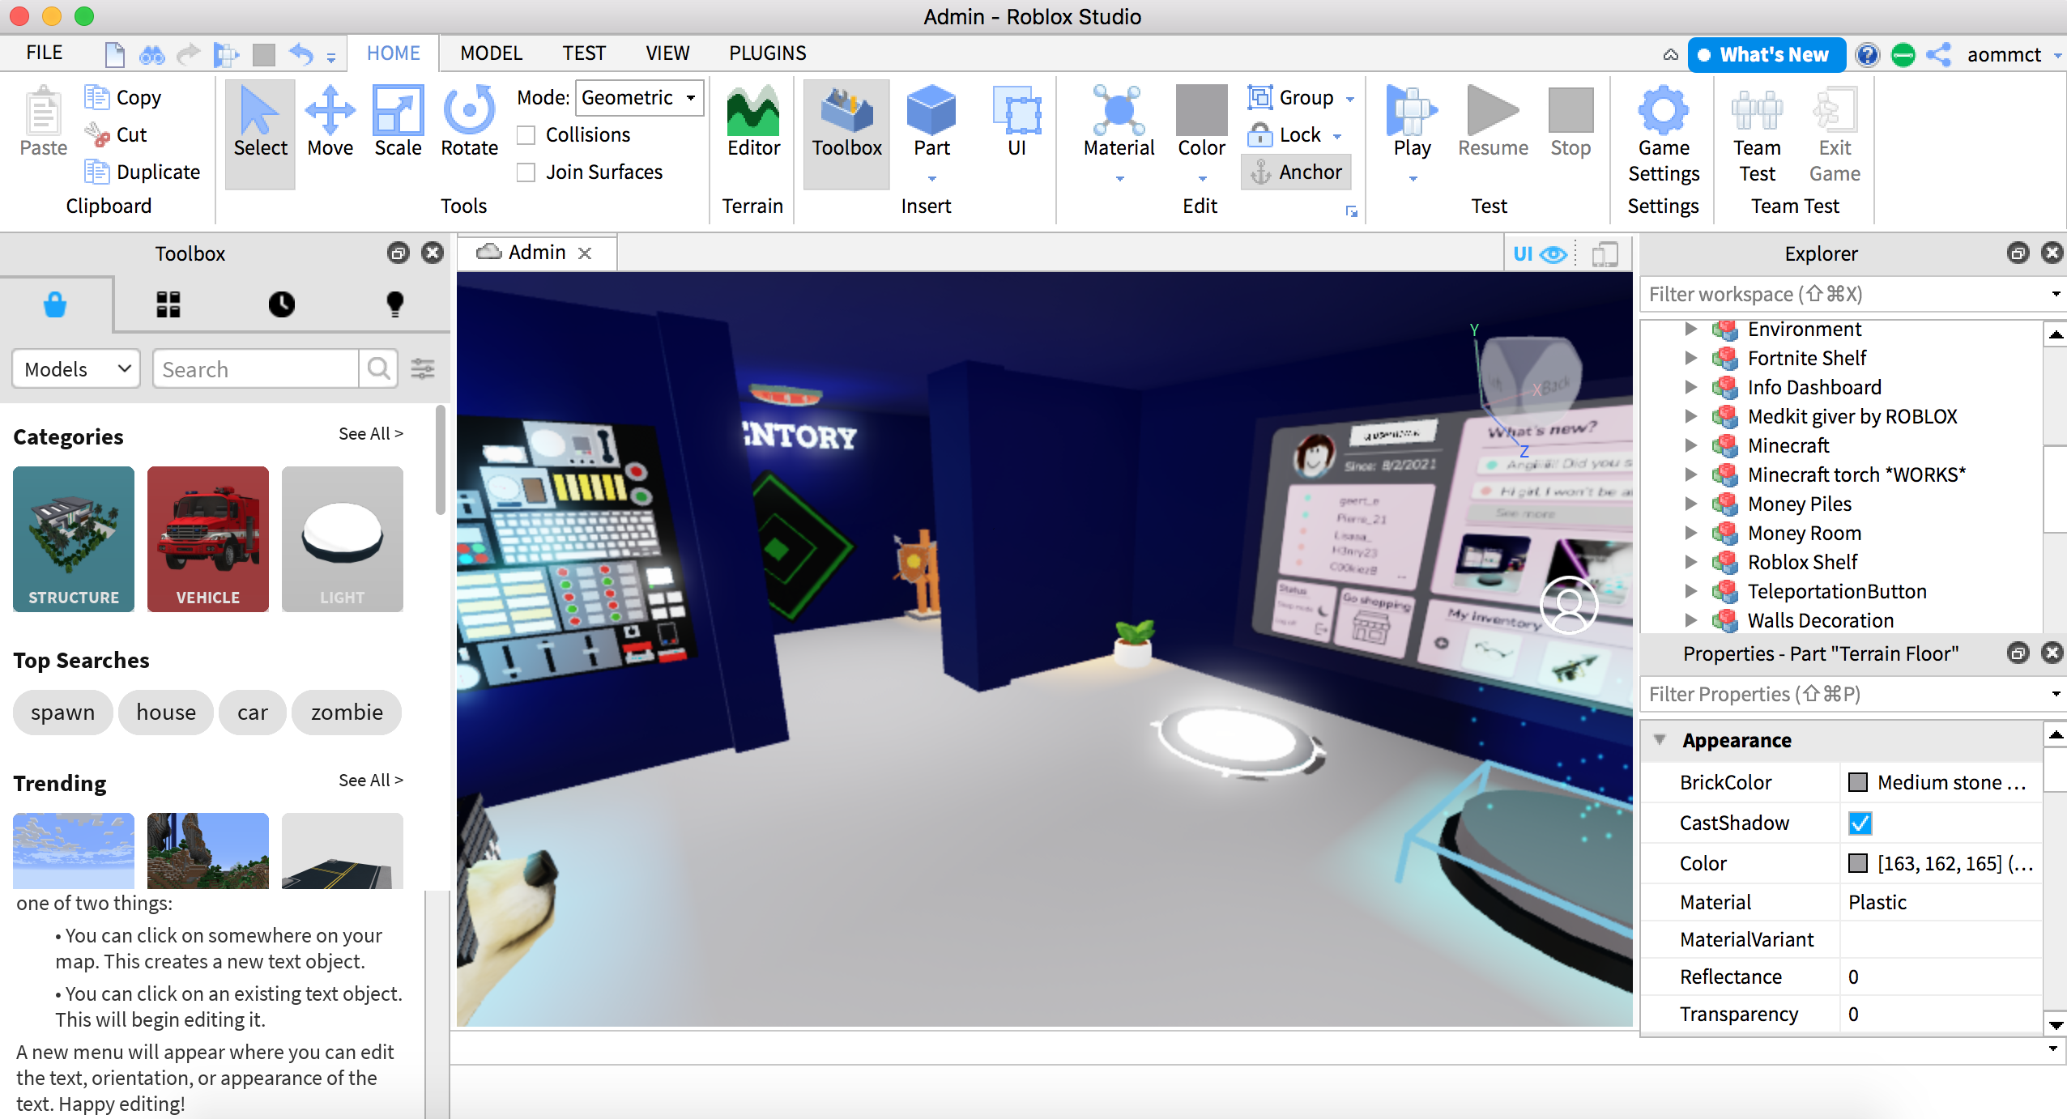Open the Terrain Editor
This screenshot has height=1119, width=2067.
[753, 123]
